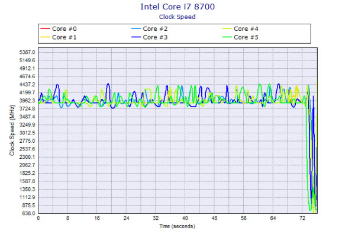Screen dimensions: 355x237
Task: Click the dark blue Core #3 legend line
Action: [x=136, y=37]
